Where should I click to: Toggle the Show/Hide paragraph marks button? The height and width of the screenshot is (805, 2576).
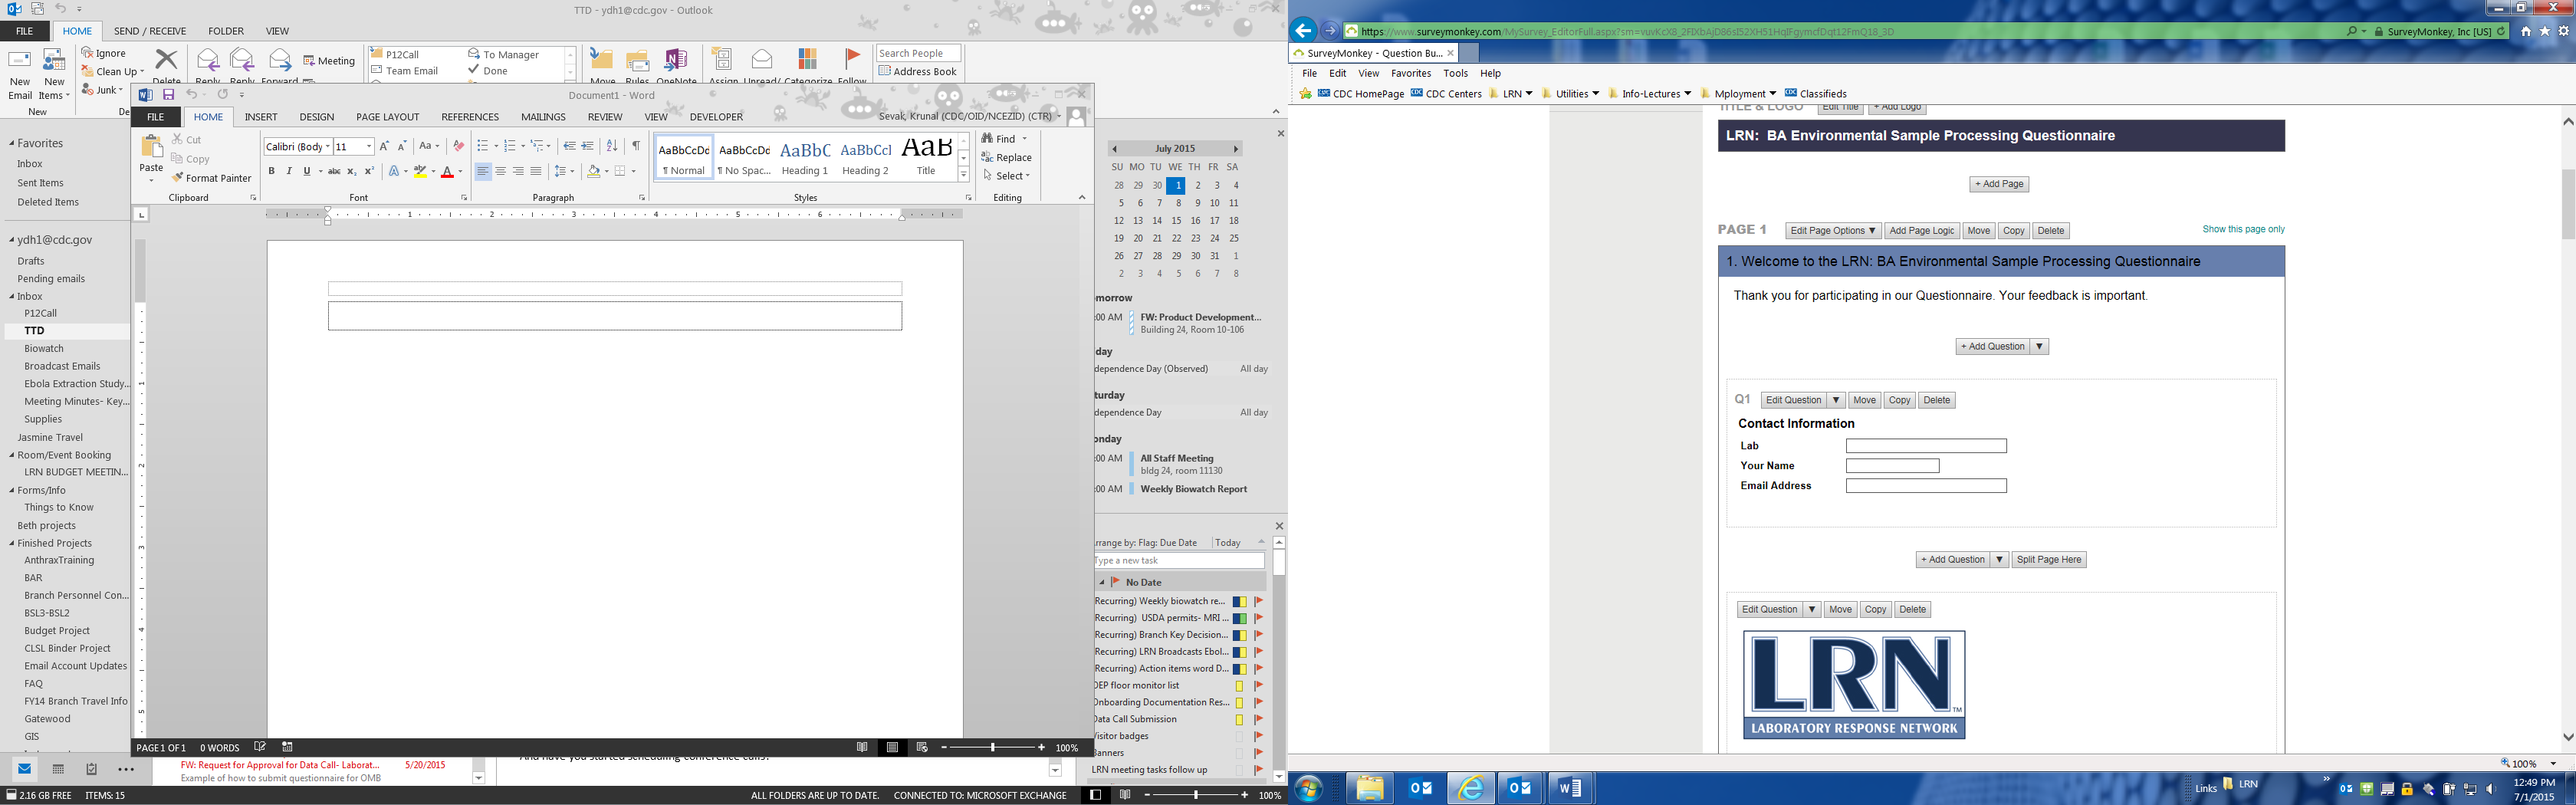[x=636, y=146]
